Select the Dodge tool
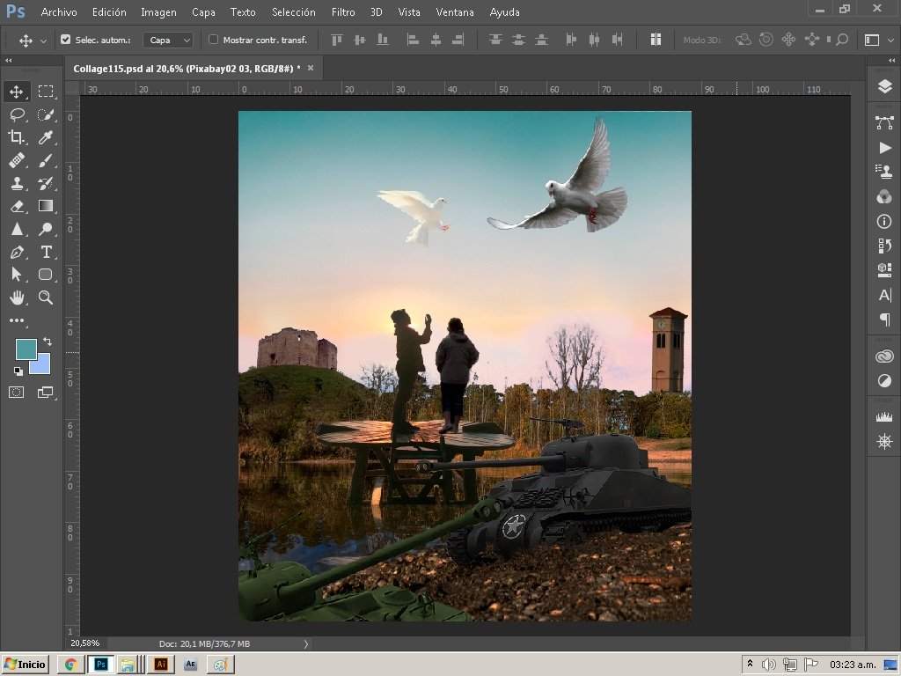This screenshot has height=676, width=901. coord(46,229)
